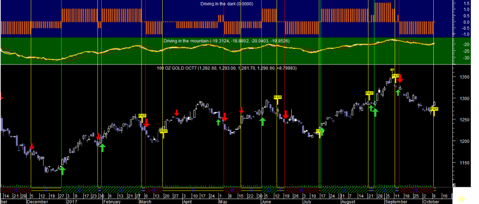Click the green buy arrow at December 27
This screenshot has height=204, width=479.
pos(62,170)
